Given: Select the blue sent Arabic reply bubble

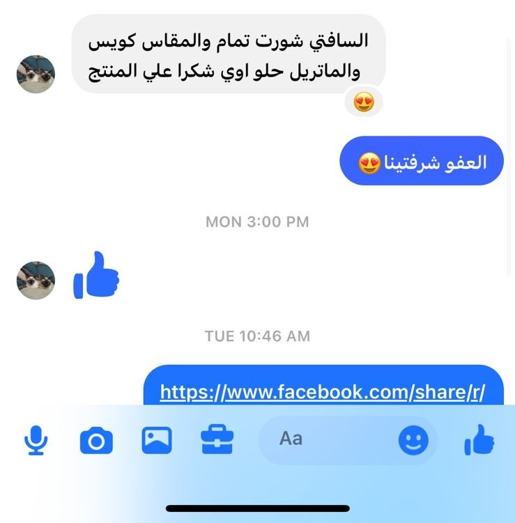Looking at the screenshot, I should click(422, 160).
